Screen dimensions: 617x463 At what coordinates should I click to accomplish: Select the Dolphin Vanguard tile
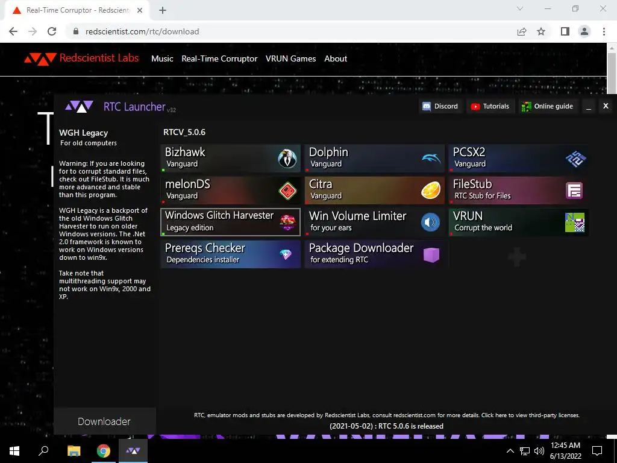coord(375,159)
